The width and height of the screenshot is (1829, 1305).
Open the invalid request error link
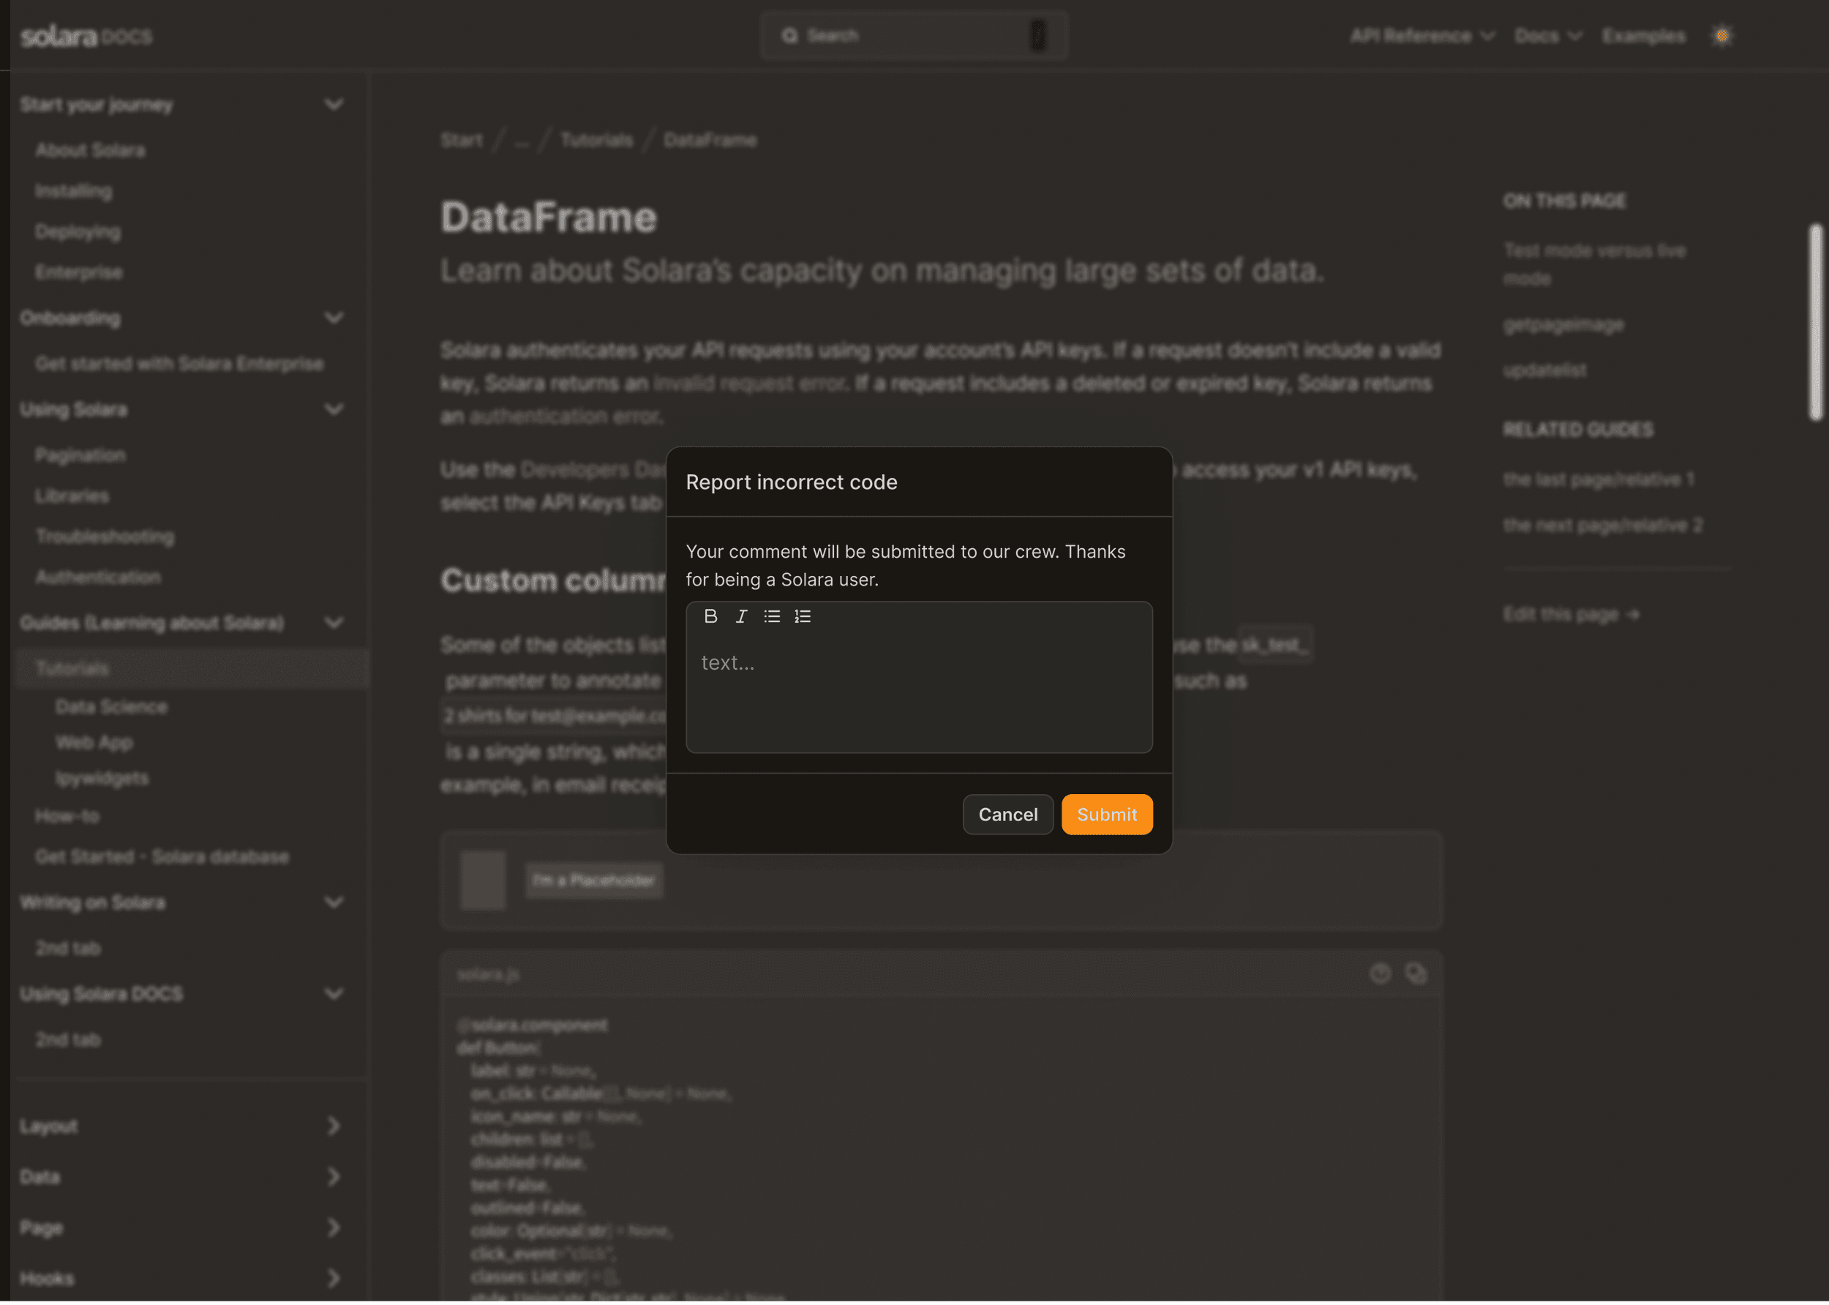coord(748,384)
